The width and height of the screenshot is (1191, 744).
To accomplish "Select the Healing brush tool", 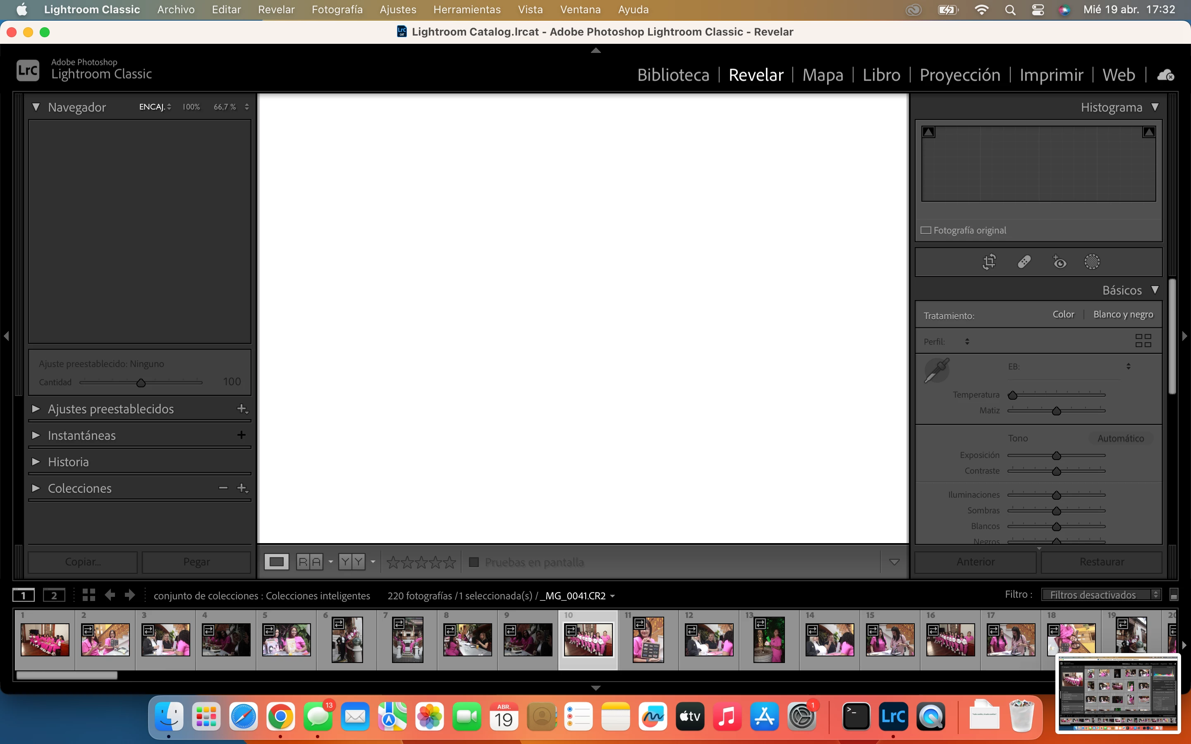I will coord(1024,262).
